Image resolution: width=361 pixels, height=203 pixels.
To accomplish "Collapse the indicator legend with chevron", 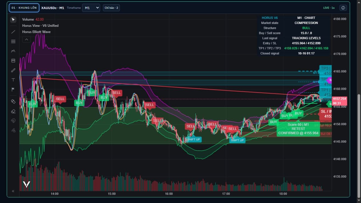I will point(26,39).
